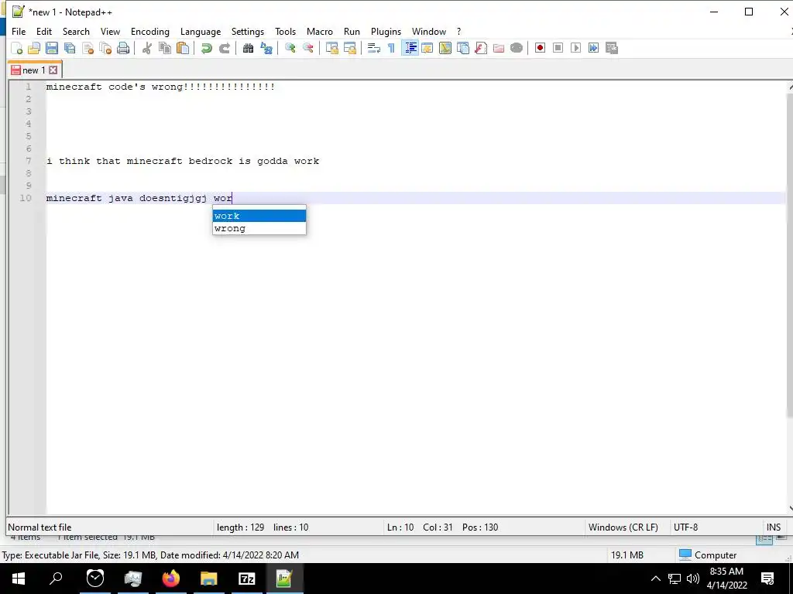Open the taskbar search magnifier
This screenshot has width=793, height=594.
pyautogui.click(x=56, y=579)
